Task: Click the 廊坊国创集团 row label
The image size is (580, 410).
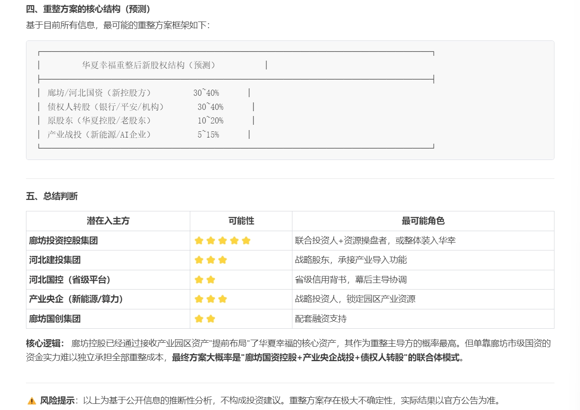Action: point(55,319)
